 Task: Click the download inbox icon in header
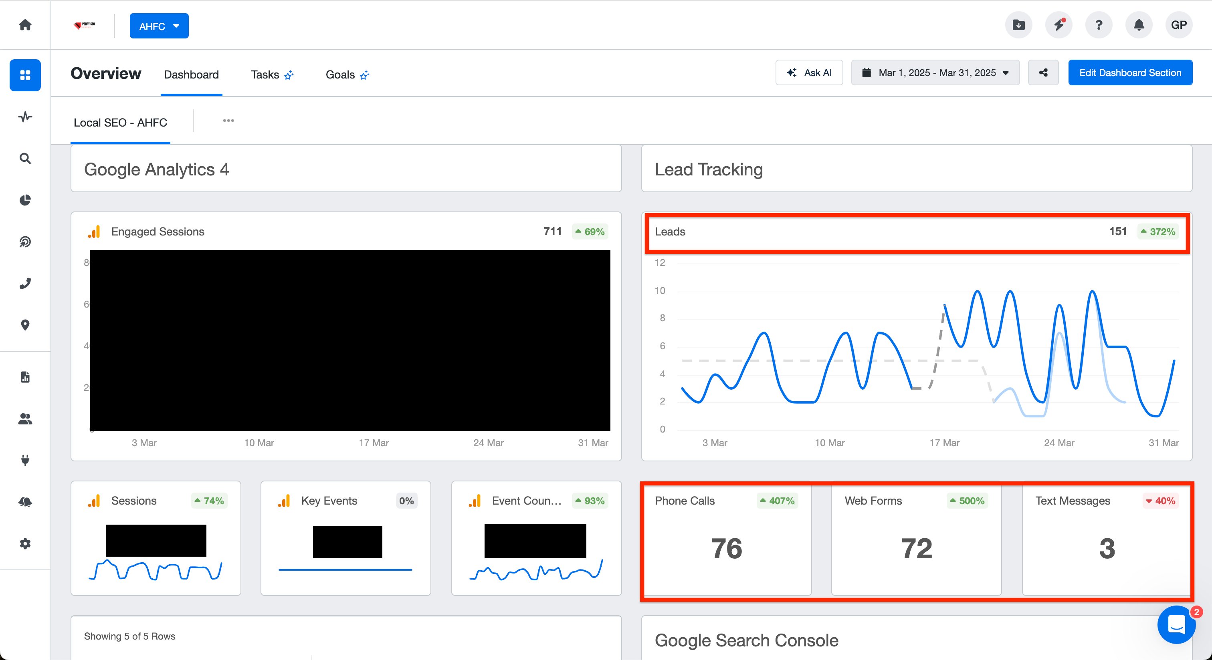coord(1019,25)
